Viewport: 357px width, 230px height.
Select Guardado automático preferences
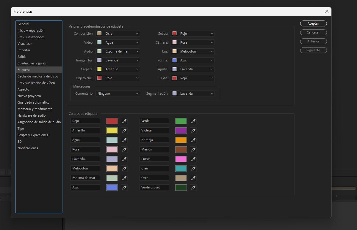click(x=39, y=102)
